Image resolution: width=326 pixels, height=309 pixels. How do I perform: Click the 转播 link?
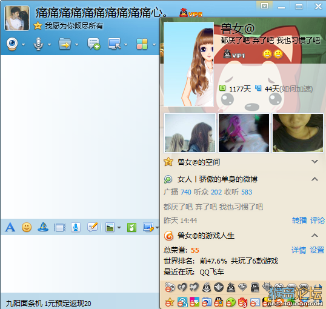coord(299,220)
